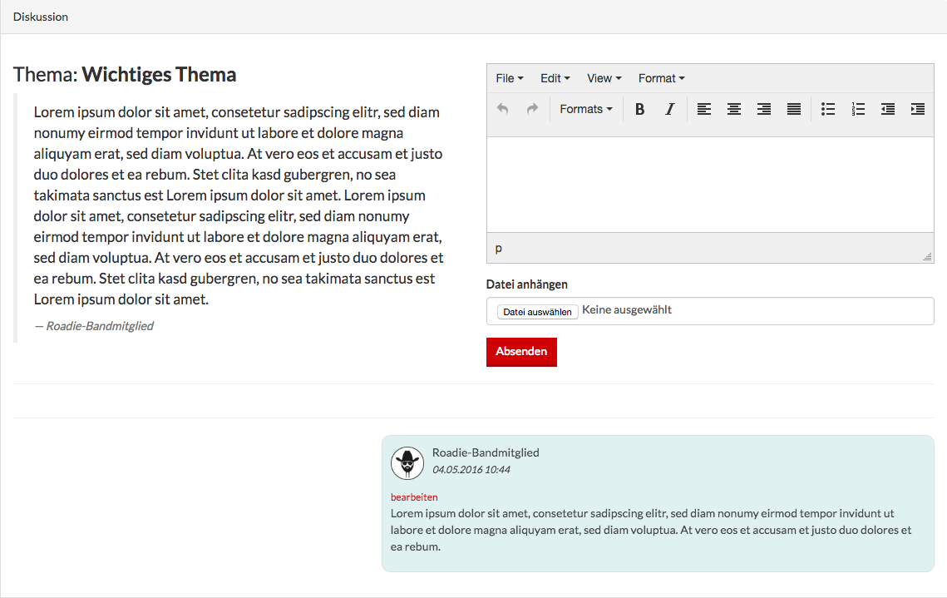Decrease indent of the paragraph
This screenshot has width=947, height=598.
888,109
